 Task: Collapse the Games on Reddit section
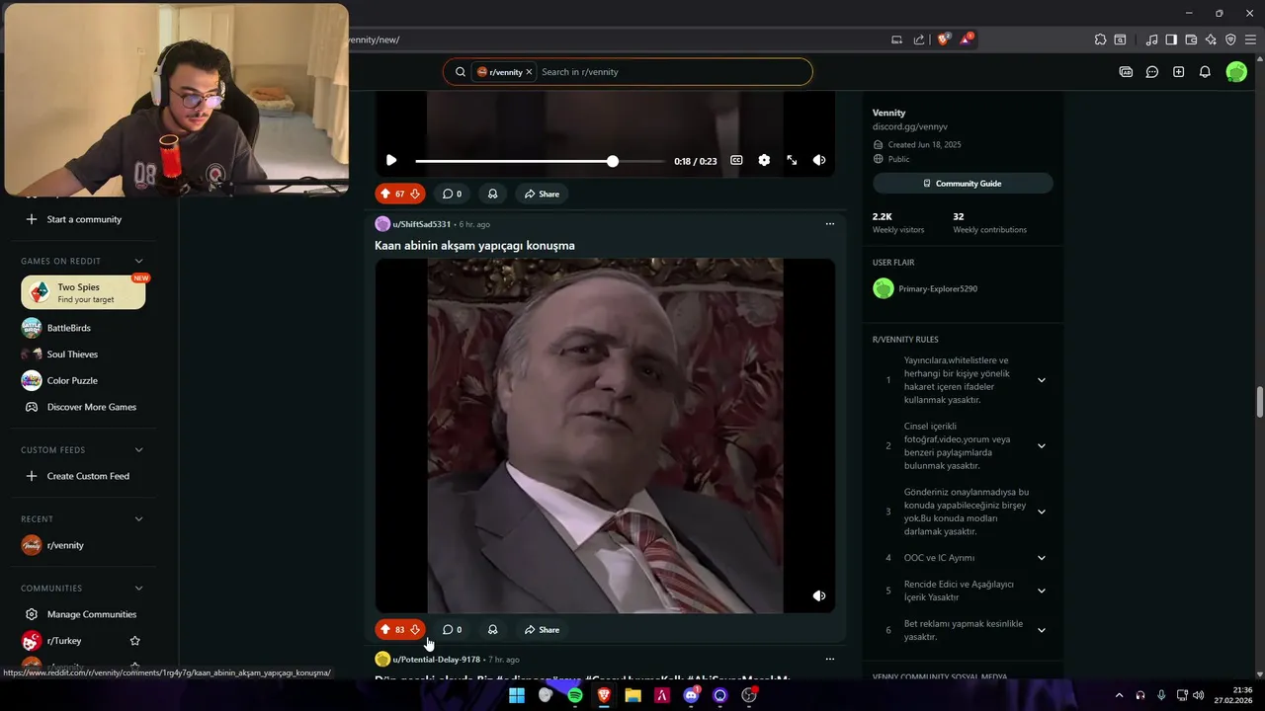coord(138,261)
